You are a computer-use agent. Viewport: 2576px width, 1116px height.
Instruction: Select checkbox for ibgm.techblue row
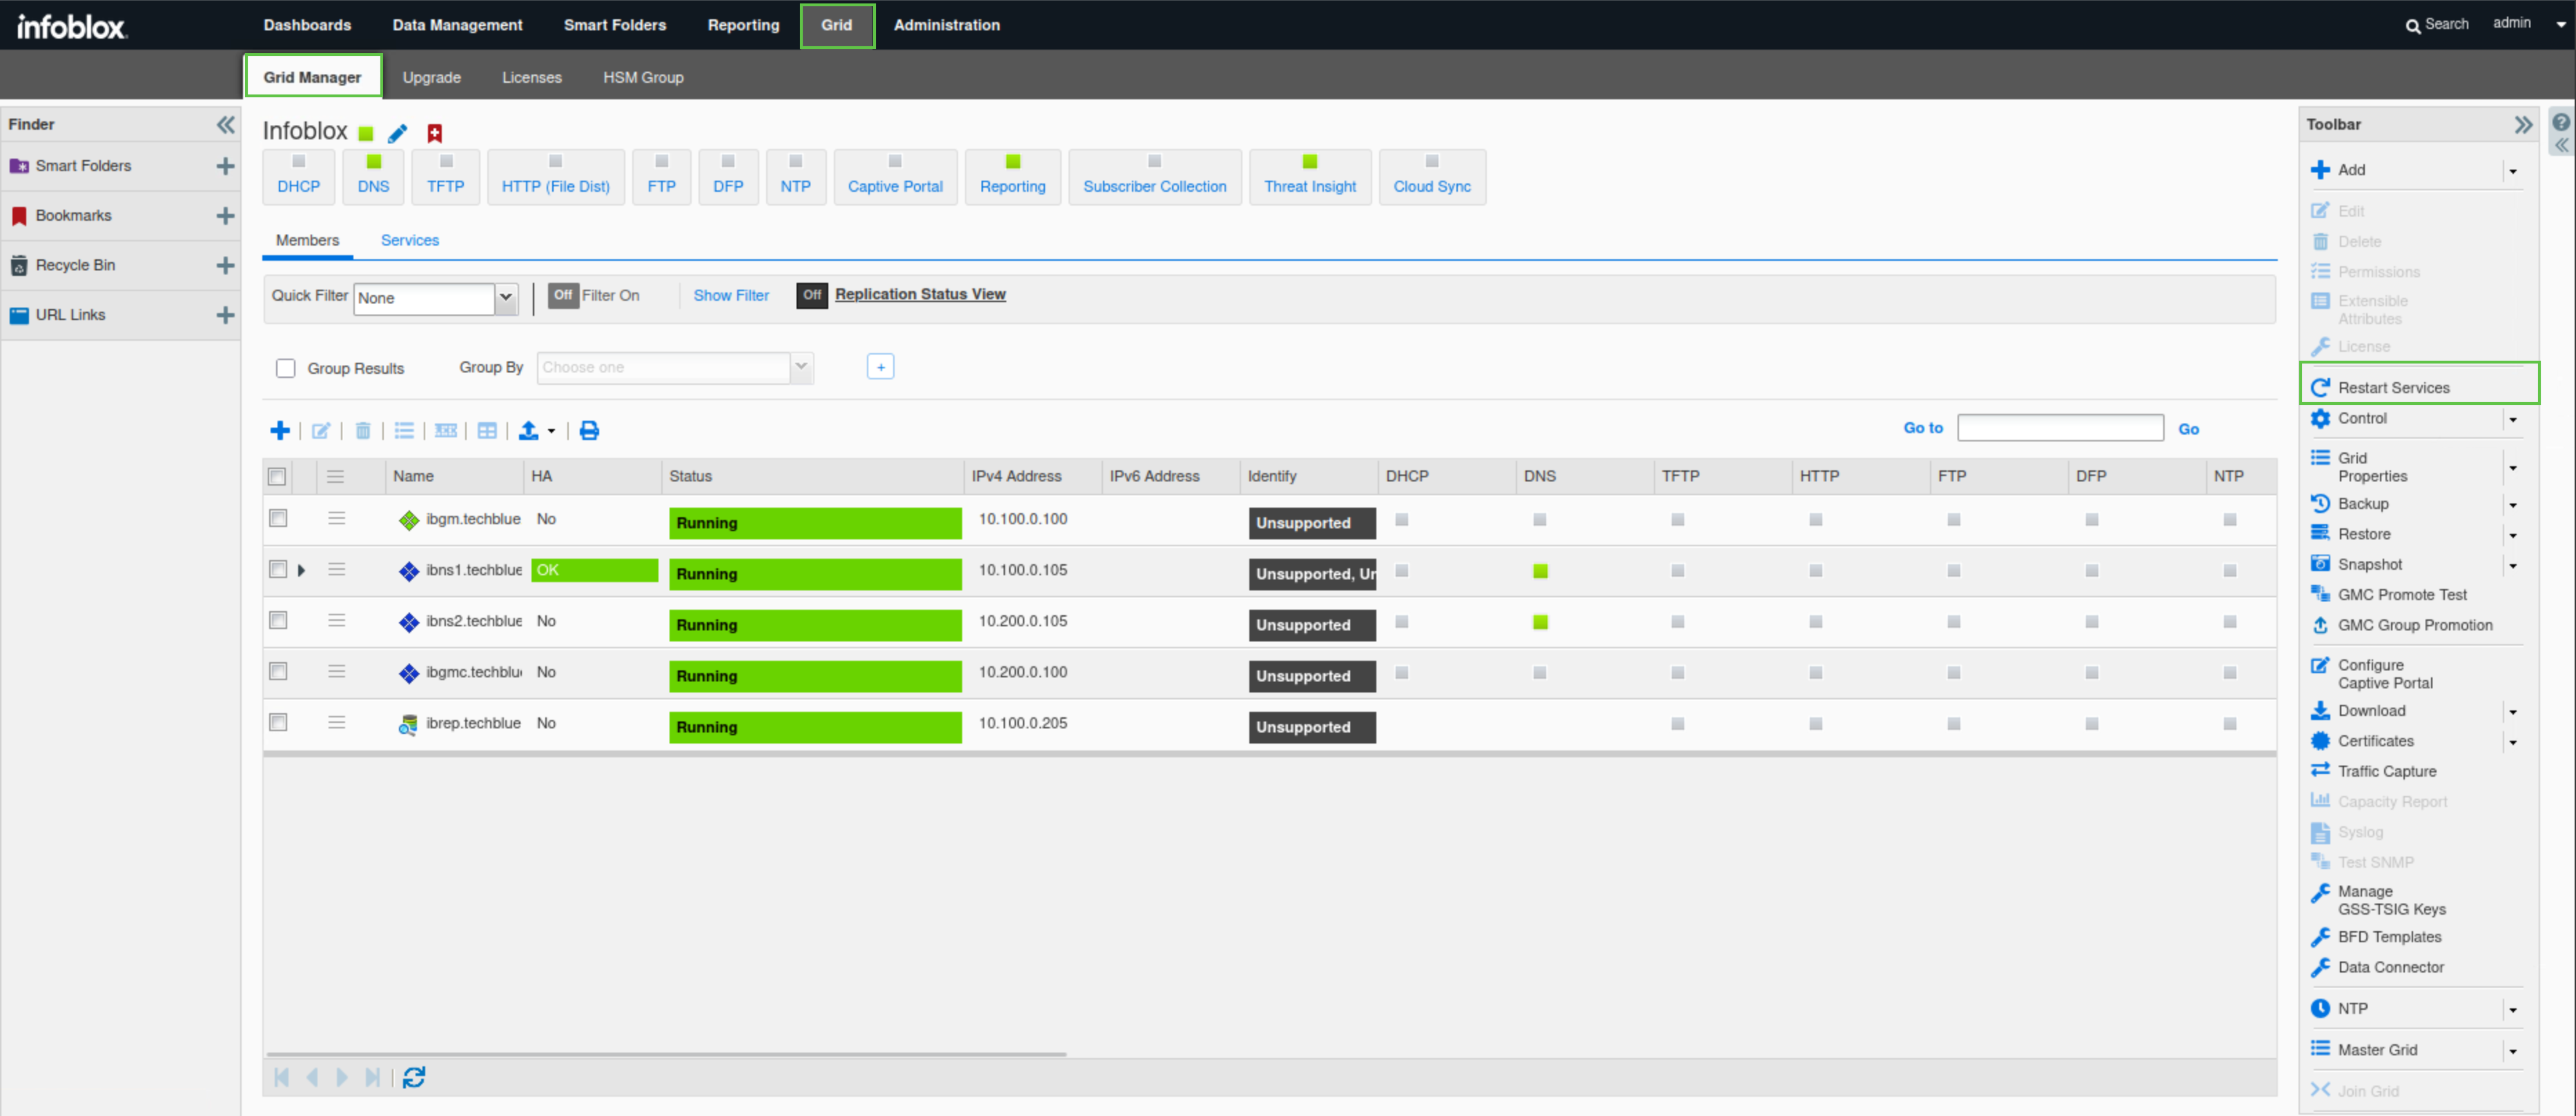click(x=278, y=519)
